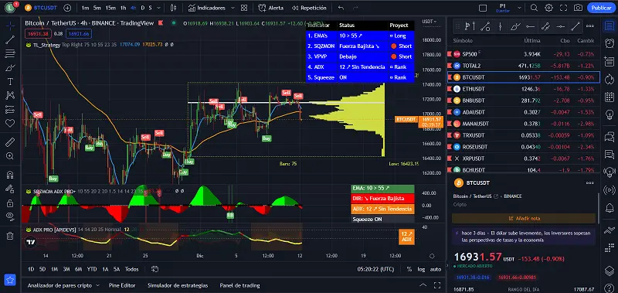Open more options in watchlist drawing toolbar
Screen dimensions: 618x293
(590, 26)
